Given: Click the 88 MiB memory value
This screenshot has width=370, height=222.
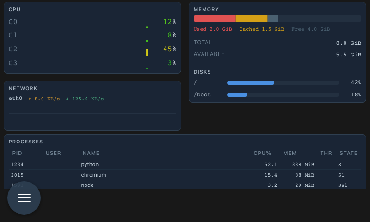Looking at the screenshot, I should coord(305,175).
